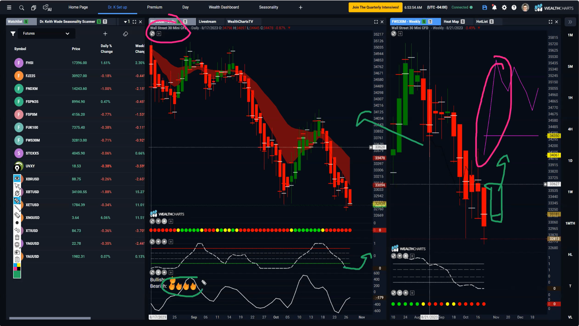Toggle S badge on Heat Map tab
579x326 pixels.
(463, 22)
